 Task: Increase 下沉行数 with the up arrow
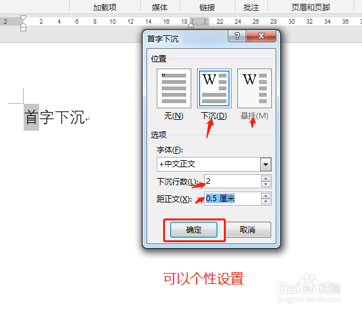(265, 178)
